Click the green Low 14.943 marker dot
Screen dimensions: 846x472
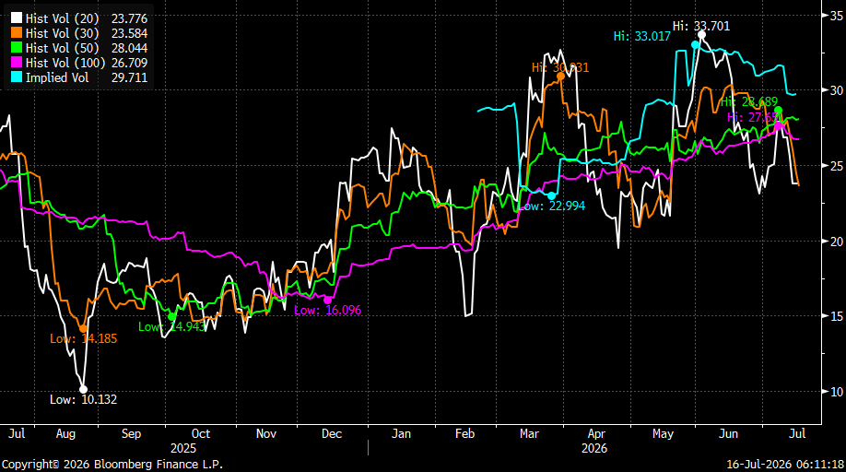pos(172,316)
